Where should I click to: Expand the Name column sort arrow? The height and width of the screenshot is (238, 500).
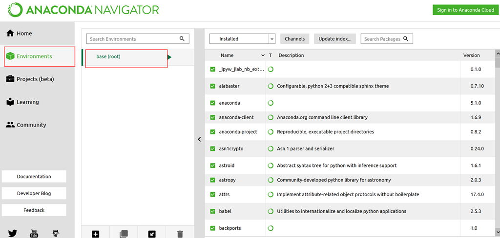coord(263,55)
